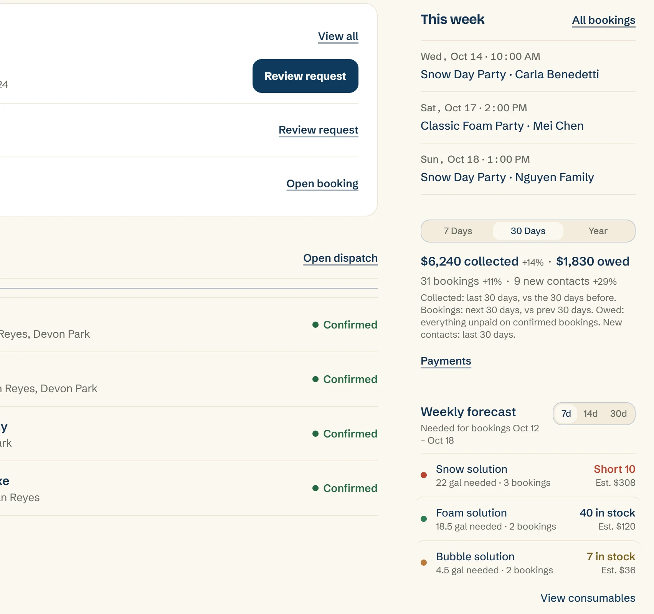
Task: Open the Open booking link
Action: coord(322,184)
